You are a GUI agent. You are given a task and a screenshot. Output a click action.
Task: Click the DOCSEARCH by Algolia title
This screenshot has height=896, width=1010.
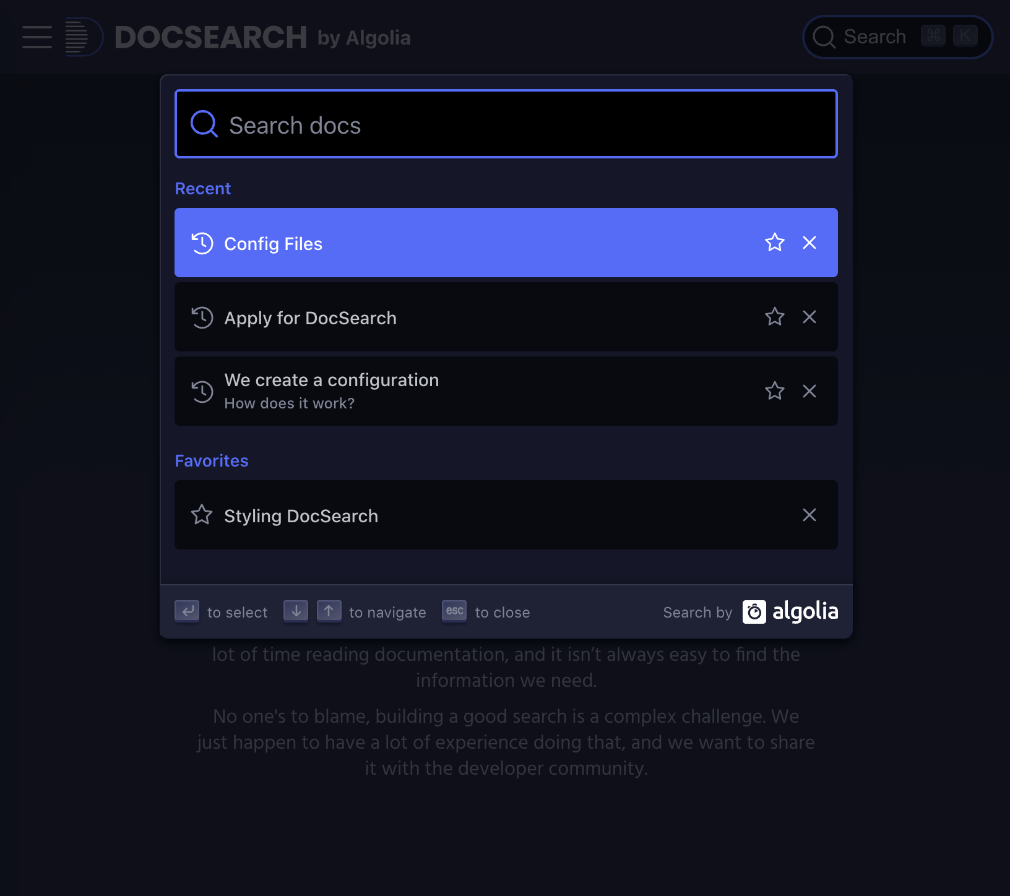pos(262,37)
